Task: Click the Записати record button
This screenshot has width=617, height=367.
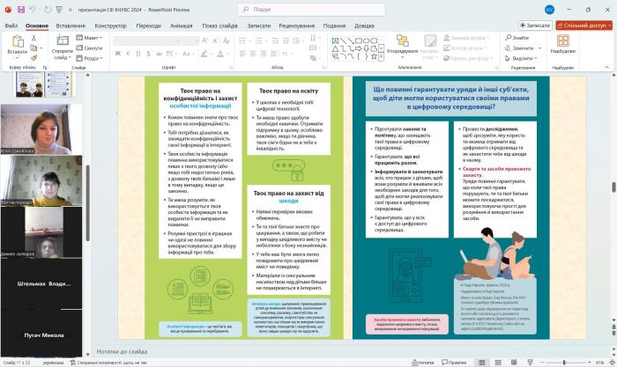Action: click(534, 26)
